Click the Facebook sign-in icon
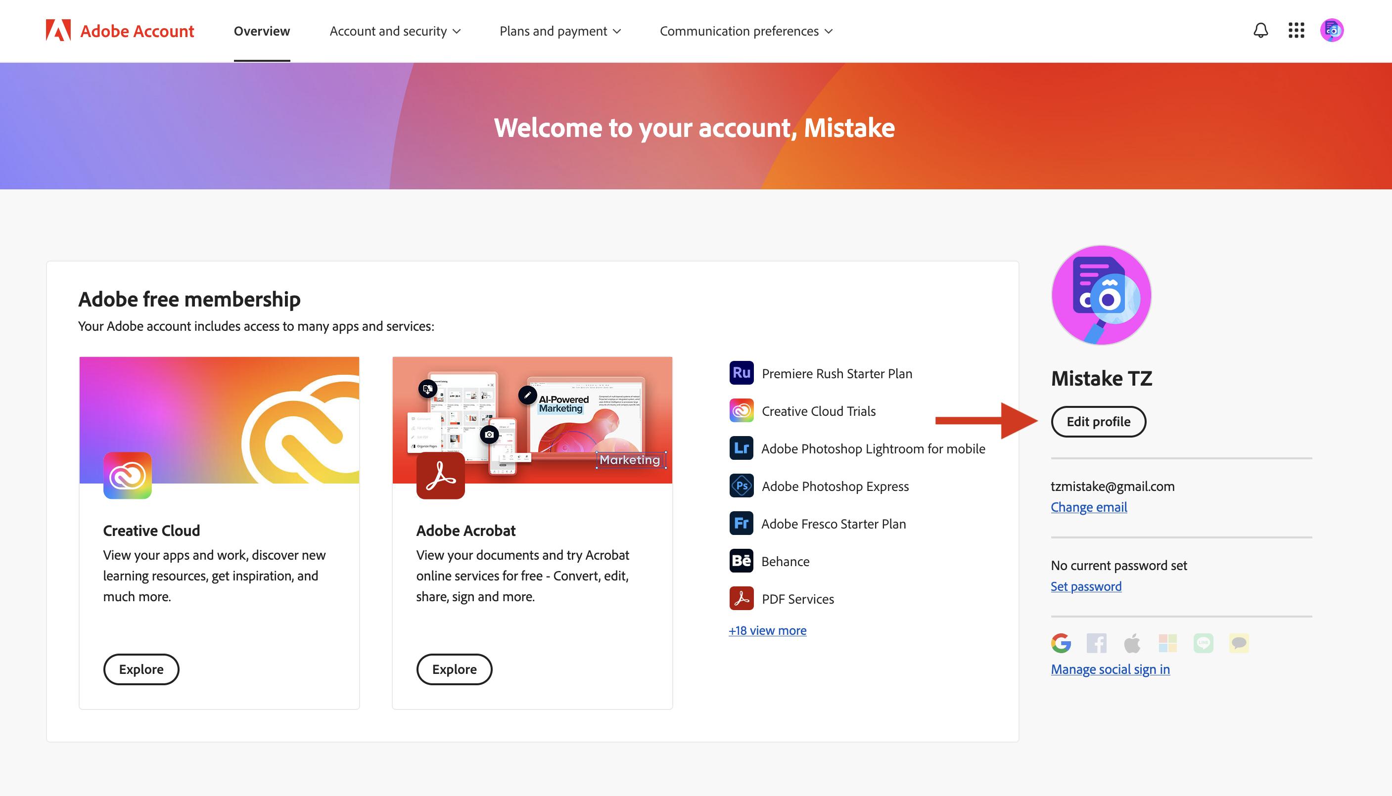The width and height of the screenshot is (1392, 796). coord(1096,643)
